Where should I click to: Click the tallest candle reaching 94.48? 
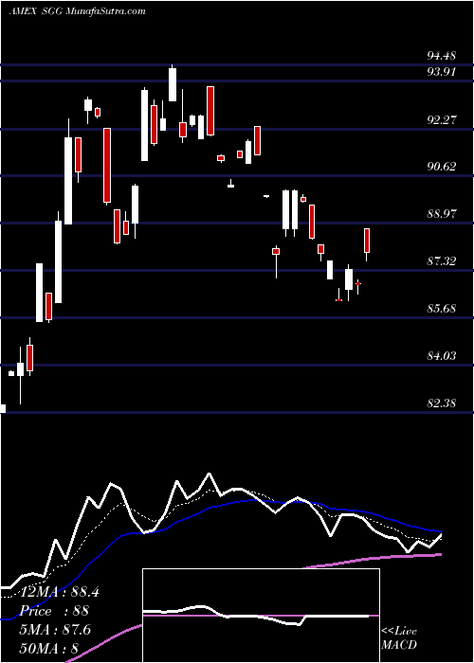(x=173, y=83)
